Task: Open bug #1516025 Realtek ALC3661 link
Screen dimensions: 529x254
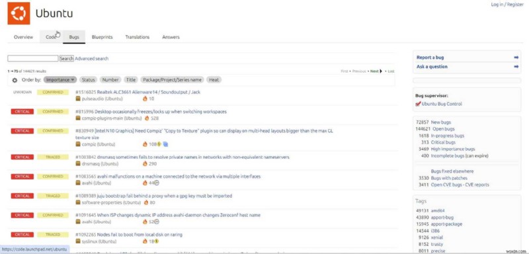Action: (x=138, y=92)
